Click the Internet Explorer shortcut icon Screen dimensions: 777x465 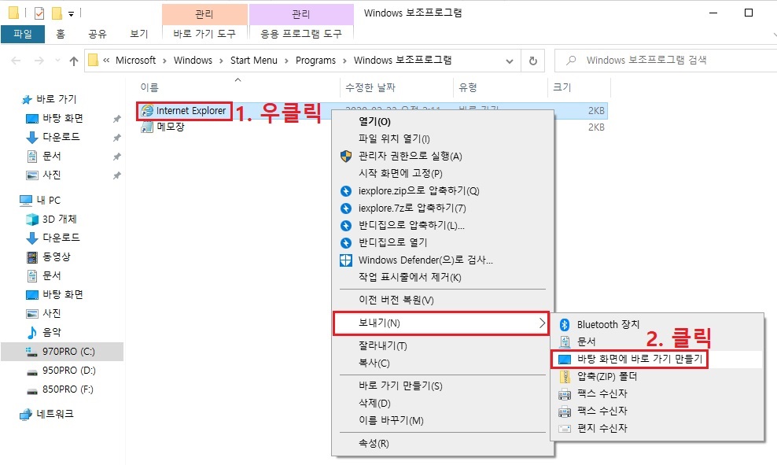tap(147, 111)
